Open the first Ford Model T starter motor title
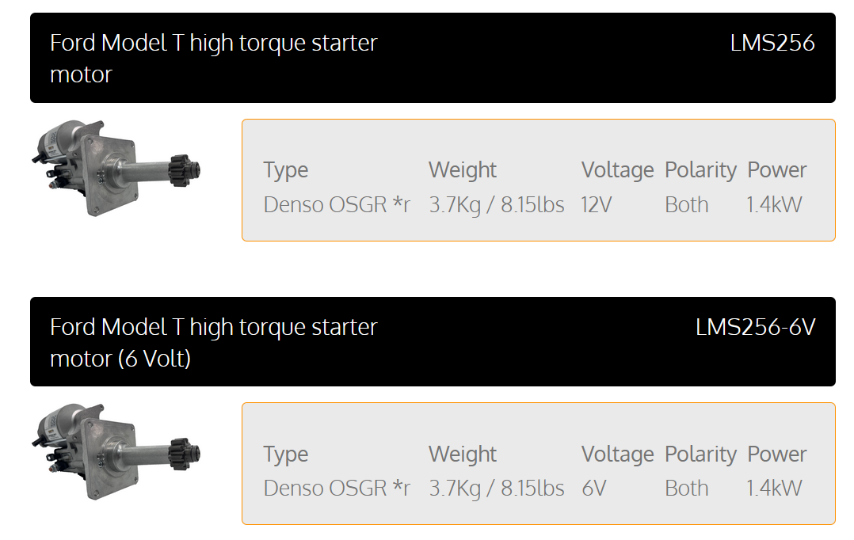This screenshot has height=540, width=854. click(214, 58)
